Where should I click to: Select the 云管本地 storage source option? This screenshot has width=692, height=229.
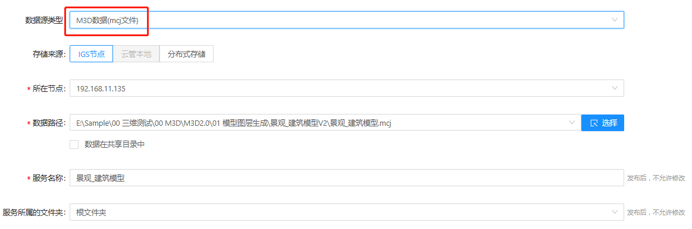coord(136,54)
